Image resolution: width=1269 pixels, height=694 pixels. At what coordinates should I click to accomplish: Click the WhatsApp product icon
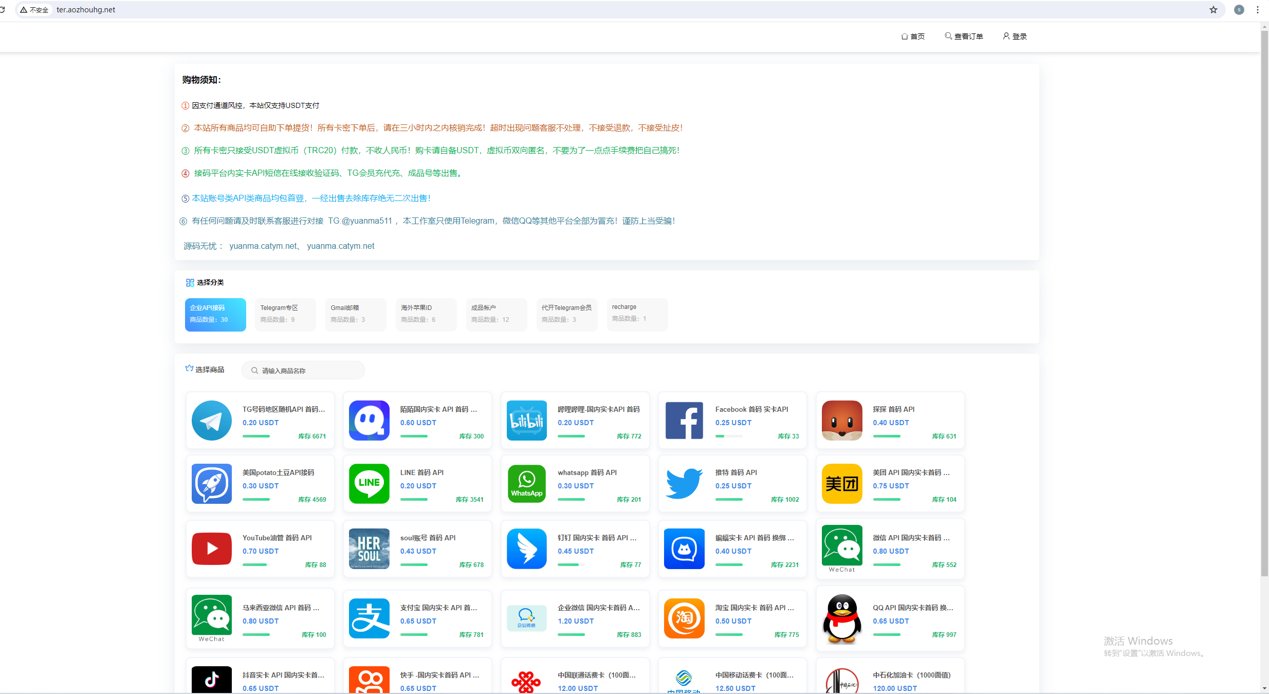[x=526, y=484]
